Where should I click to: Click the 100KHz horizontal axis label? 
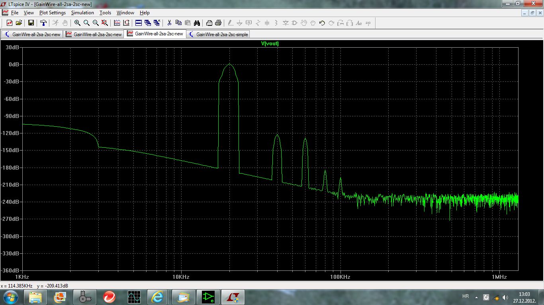click(x=340, y=277)
